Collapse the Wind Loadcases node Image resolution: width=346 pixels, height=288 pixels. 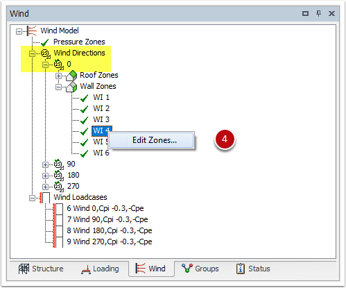(32, 198)
